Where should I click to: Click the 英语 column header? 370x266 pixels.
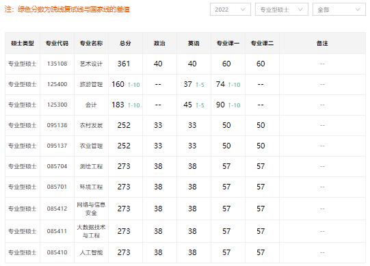pos(194,43)
